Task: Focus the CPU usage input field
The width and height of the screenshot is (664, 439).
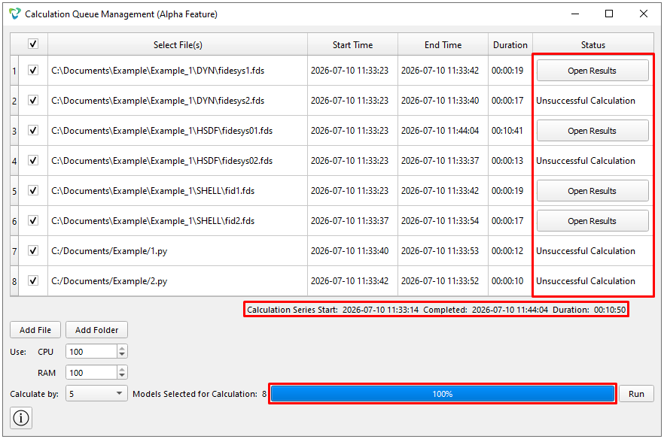Action: (92, 352)
